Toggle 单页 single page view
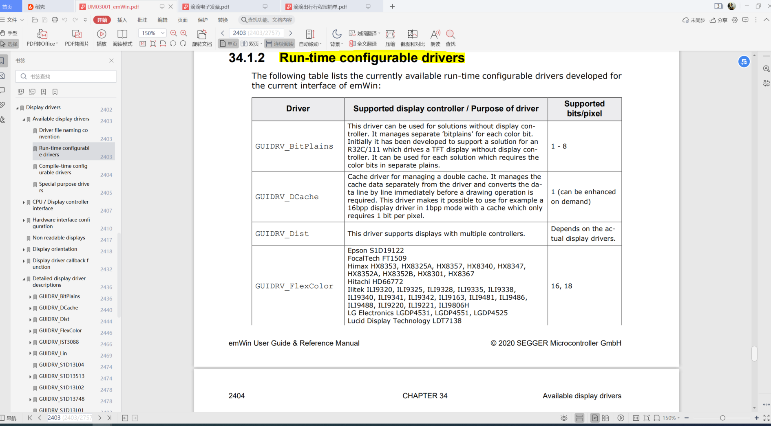This screenshot has height=426, width=771. click(x=228, y=44)
